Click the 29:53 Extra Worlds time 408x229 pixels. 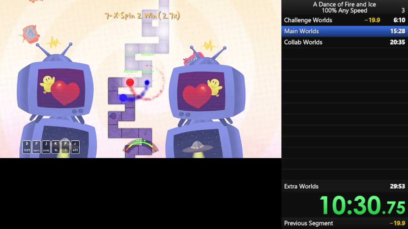(x=397, y=186)
